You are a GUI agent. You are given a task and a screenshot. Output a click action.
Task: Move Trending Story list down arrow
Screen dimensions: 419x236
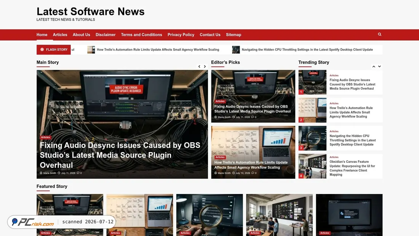point(379,66)
